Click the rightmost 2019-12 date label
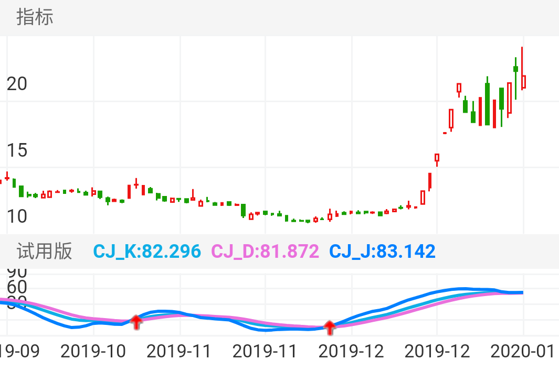Viewport: 559px width, 371px height. tap(437, 351)
